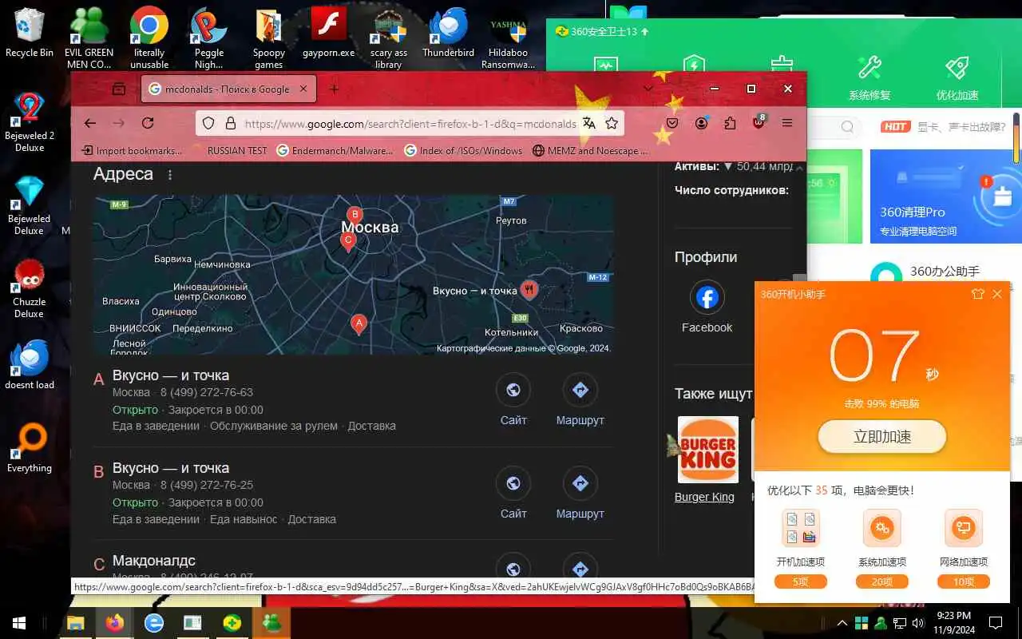The image size is (1022, 639).
Task: Close the 360开机小助手 popup
Action: (x=997, y=294)
